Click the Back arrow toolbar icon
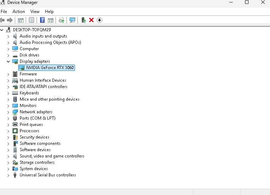Image resolution: width=270 pixels, height=195 pixels. click(2, 20)
